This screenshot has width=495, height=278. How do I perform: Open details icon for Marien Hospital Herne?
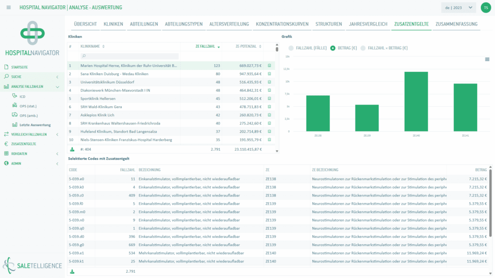(x=269, y=66)
